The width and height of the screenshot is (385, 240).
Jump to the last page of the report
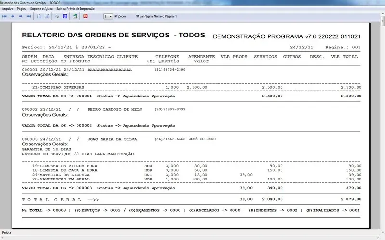coord(29,16)
